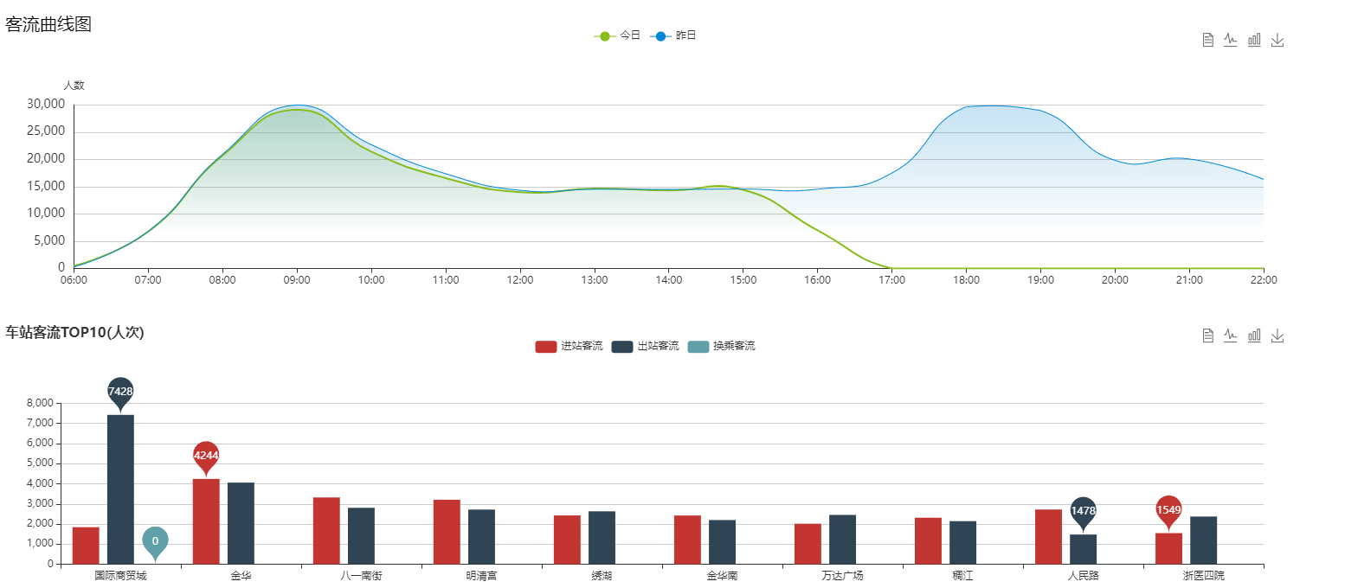The width and height of the screenshot is (1345, 588).
Task: Click the red 4244 marker pin on 金华
Action: (x=206, y=456)
